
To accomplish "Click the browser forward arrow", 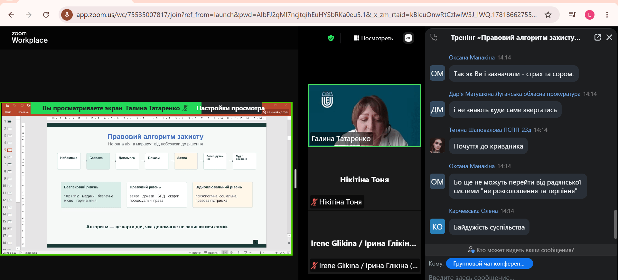I will 29,15.
